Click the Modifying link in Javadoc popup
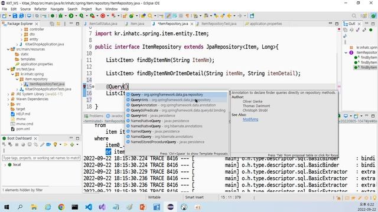This screenshot has width=378, height=212. tap(250, 119)
